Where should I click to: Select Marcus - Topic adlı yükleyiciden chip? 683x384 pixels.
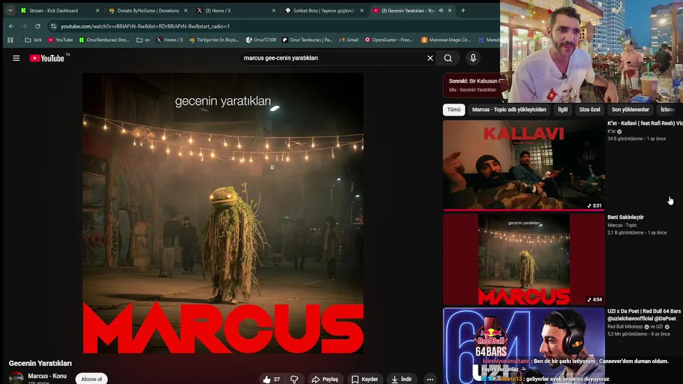[x=509, y=109]
